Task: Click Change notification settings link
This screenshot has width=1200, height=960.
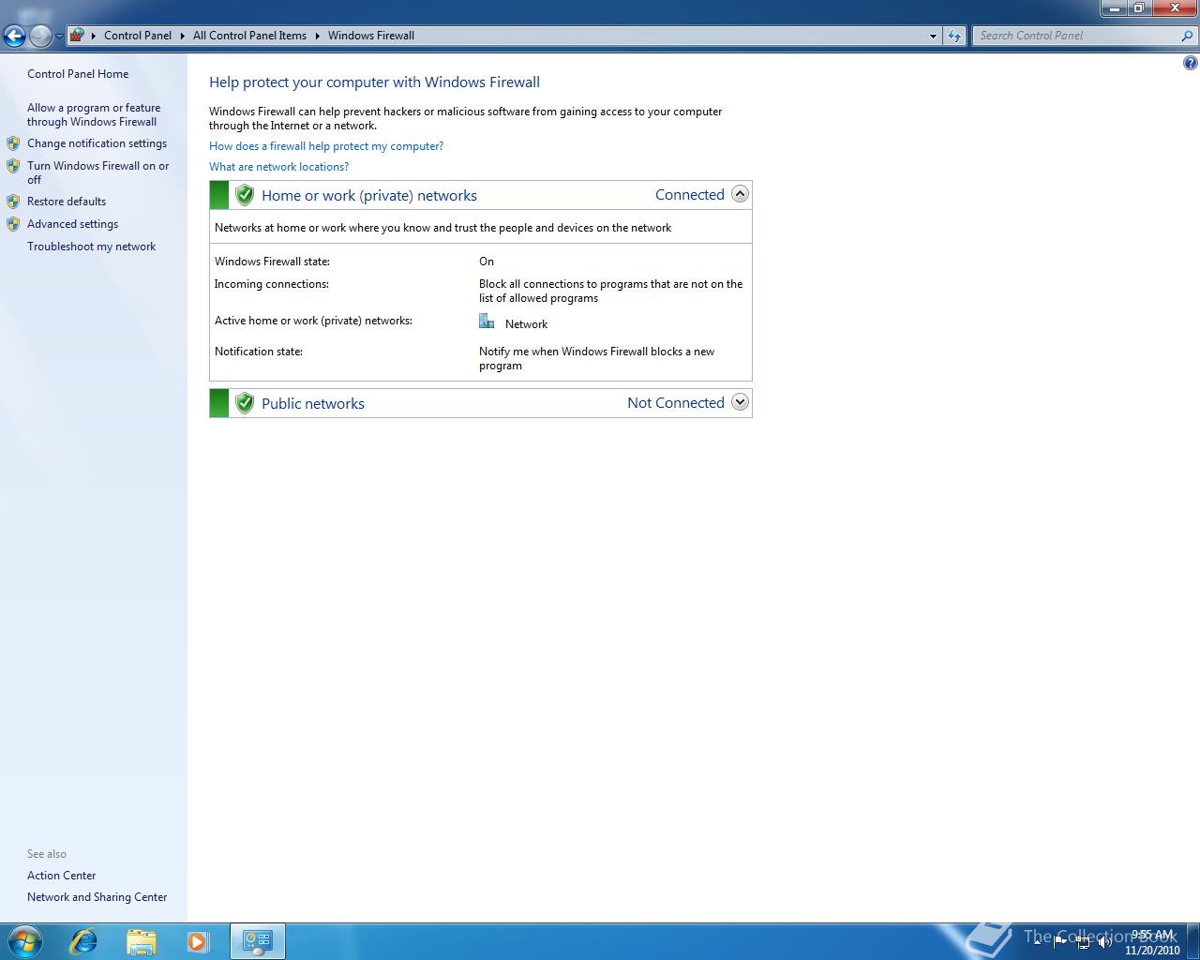Action: point(97,143)
